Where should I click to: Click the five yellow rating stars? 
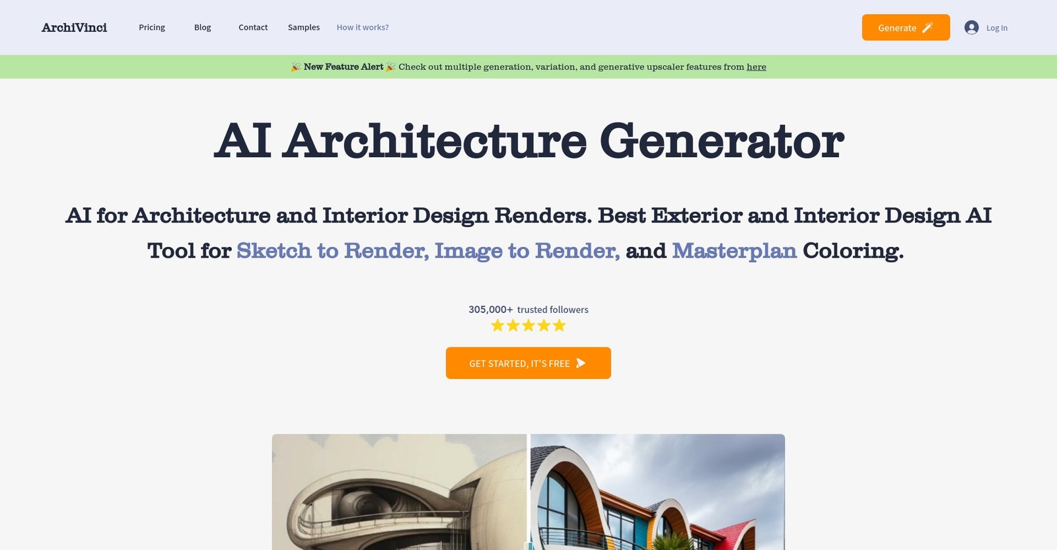point(528,326)
